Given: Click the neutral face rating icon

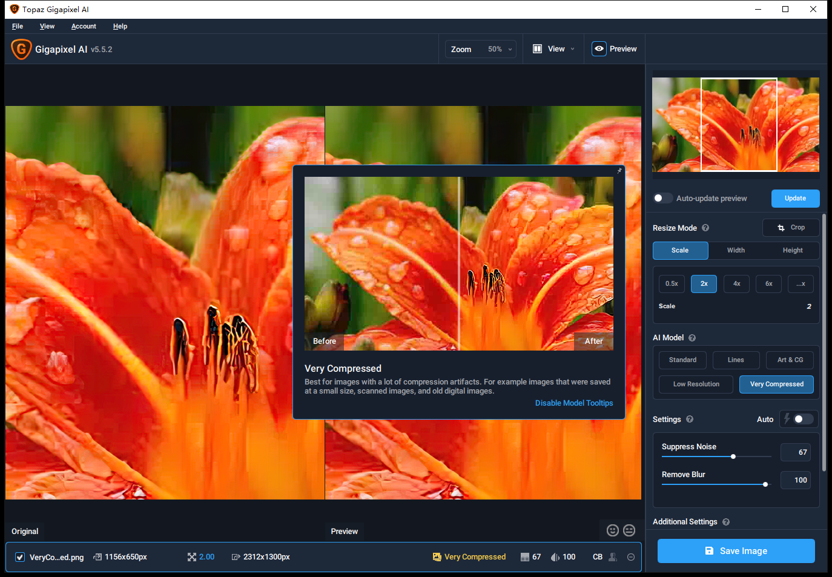Looking at the screenshot, I should point(629,530).
